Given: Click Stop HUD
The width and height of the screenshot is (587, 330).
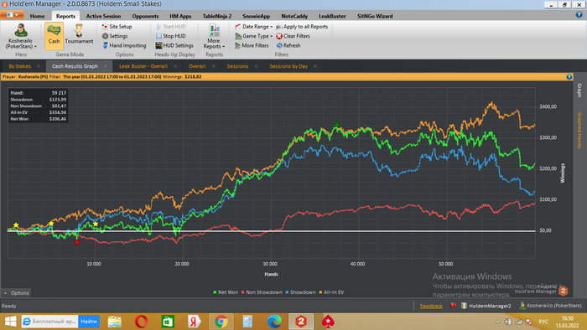Looking at the screenshot, I should (170, 36).
